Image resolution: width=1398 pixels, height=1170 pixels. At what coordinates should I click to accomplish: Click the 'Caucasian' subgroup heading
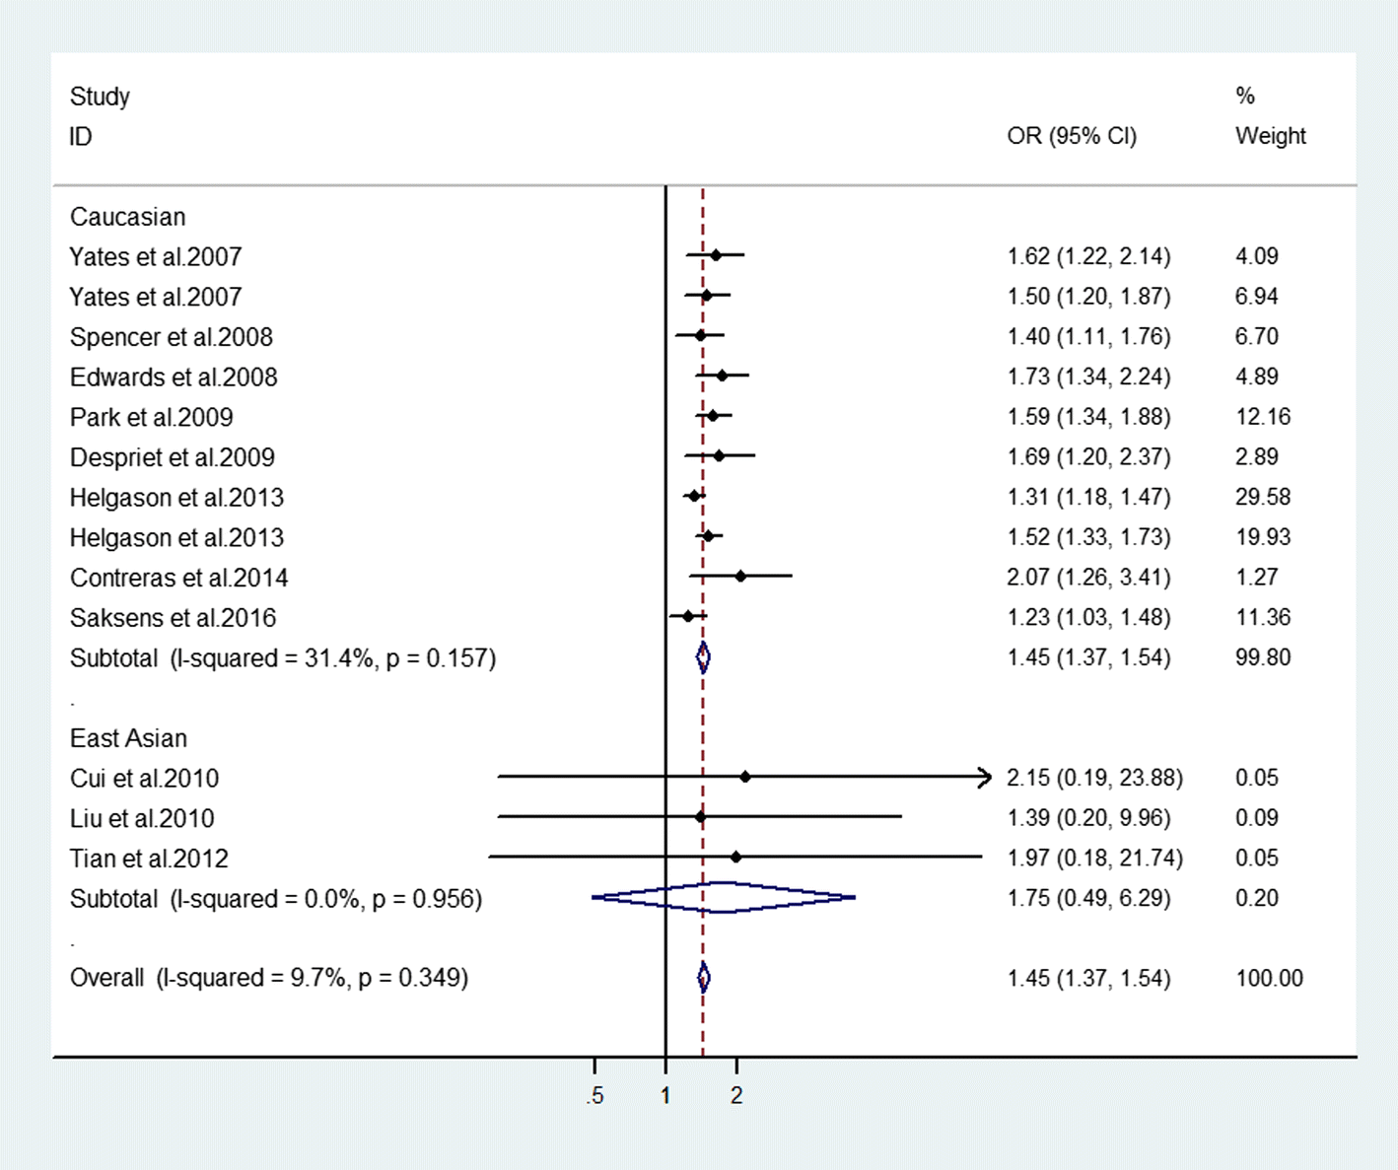[x=127, y=217]
